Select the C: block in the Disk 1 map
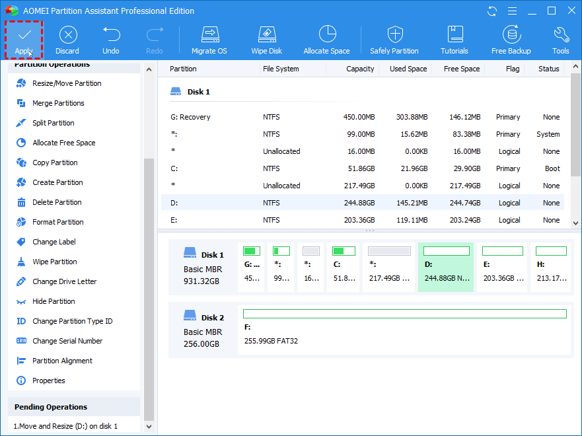The image size is (582, 436). coord(344,267)
